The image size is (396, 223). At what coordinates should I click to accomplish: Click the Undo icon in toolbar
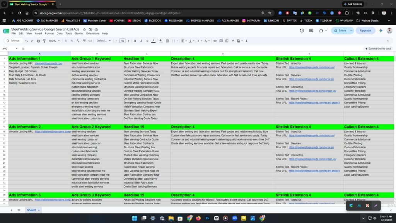pos(26,41)
